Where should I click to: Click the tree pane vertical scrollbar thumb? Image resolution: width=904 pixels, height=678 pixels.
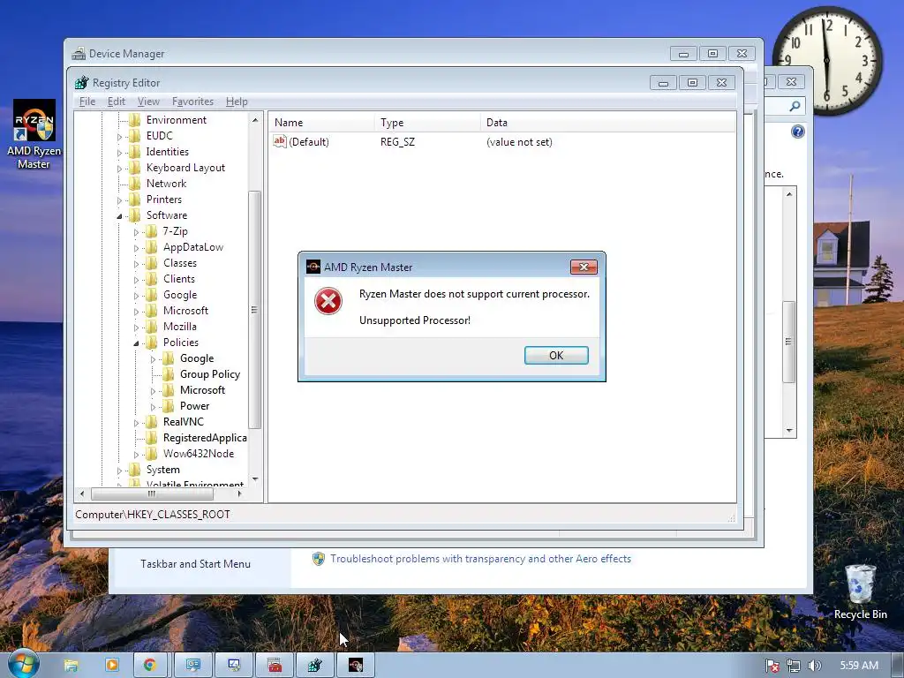point(255,310)
